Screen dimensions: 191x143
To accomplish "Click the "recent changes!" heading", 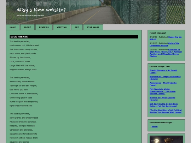I will [x=158, y=33].
